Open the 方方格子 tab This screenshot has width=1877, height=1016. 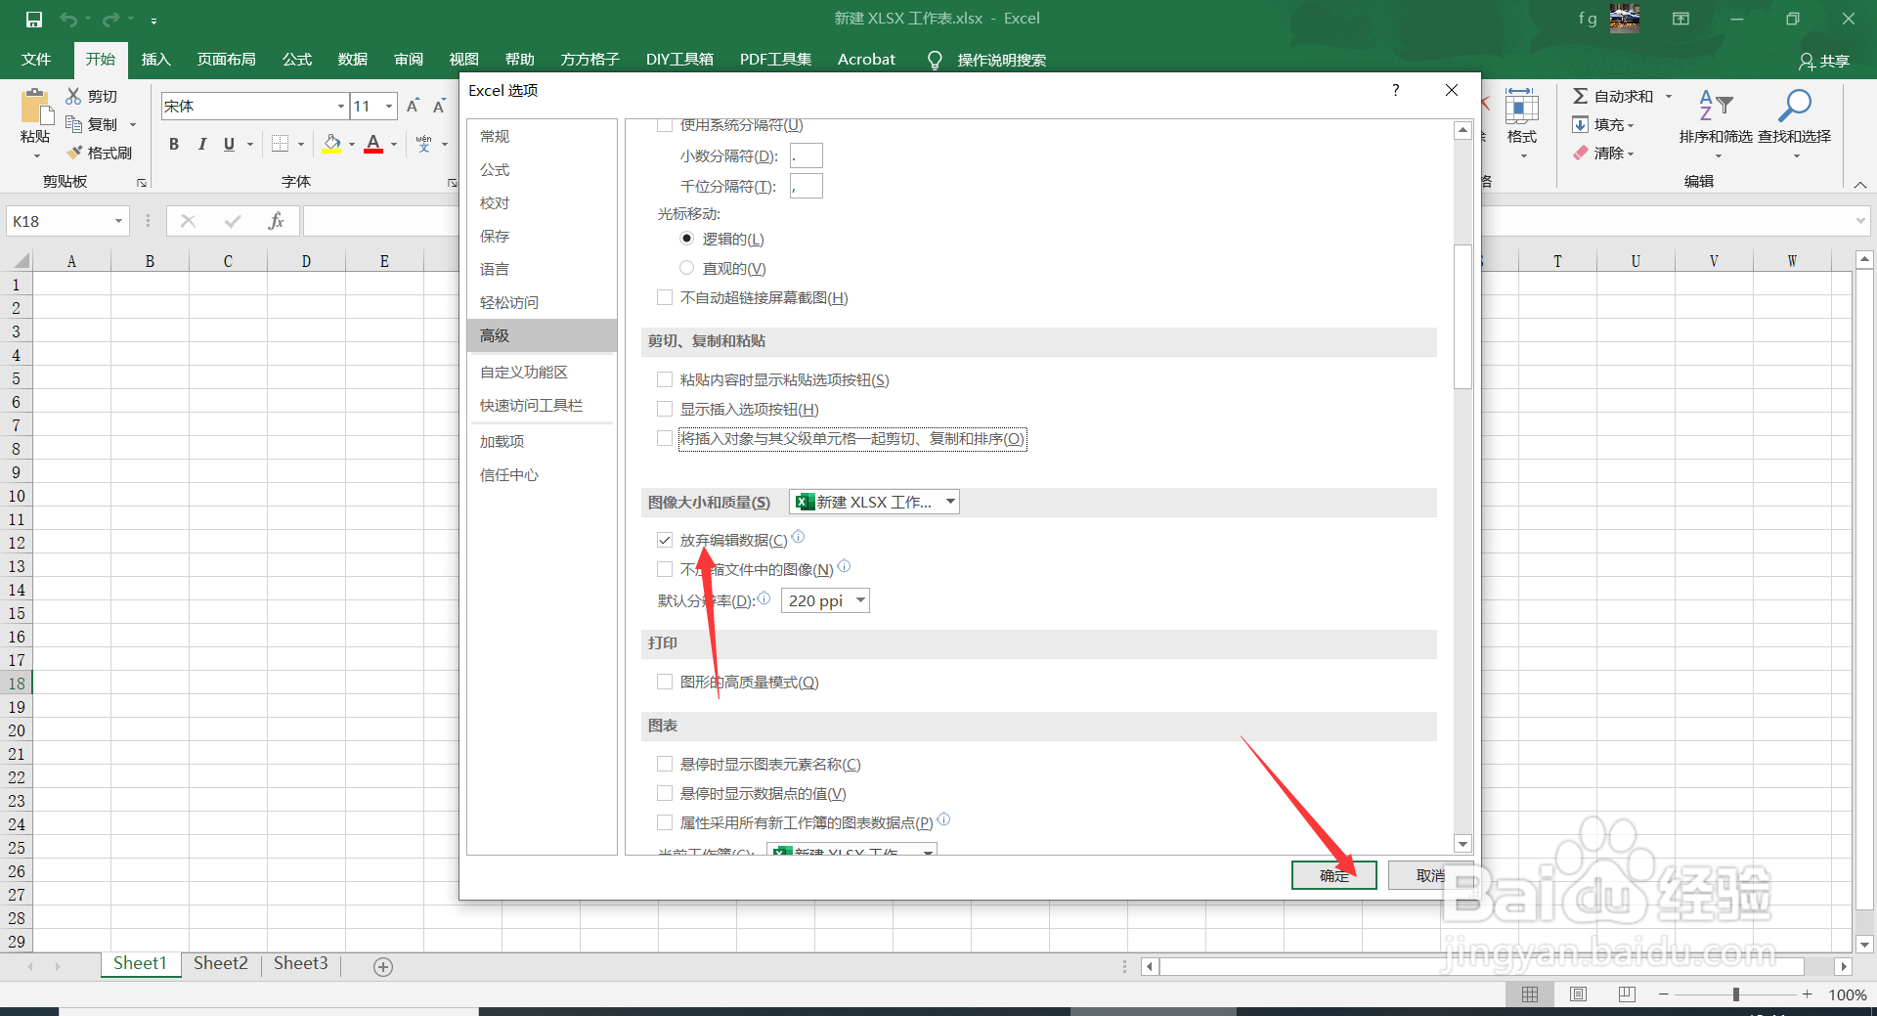coord(588,59)
